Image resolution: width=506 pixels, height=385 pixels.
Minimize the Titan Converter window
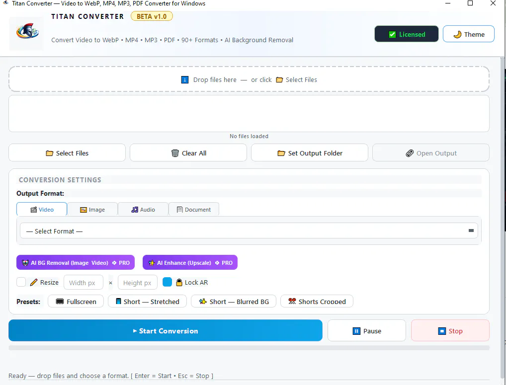447,3
